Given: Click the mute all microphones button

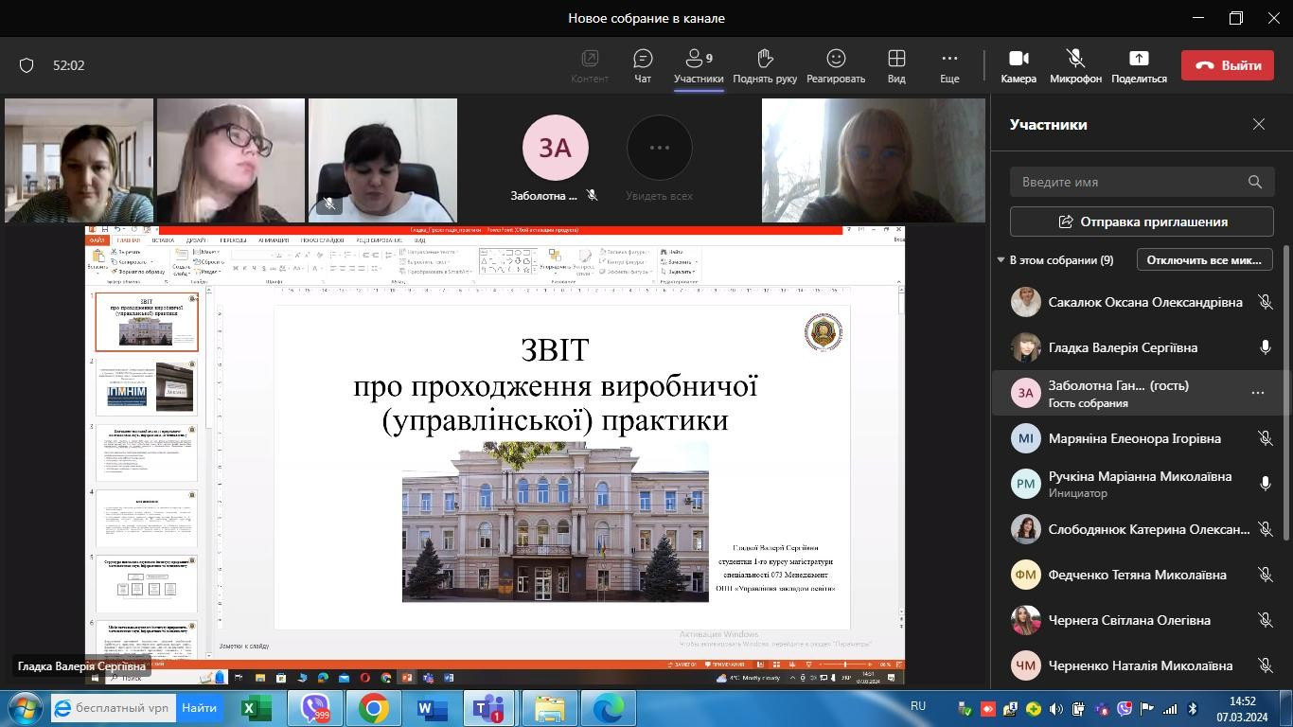Looking at the screenshot, I should [1204, 260].
